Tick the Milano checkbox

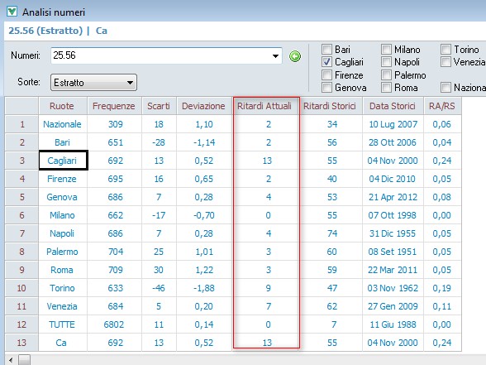point(386,49)
